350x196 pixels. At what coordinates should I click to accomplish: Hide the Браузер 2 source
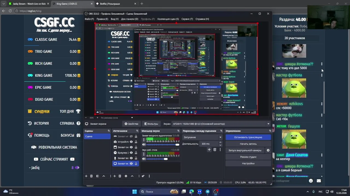[131, 153]
